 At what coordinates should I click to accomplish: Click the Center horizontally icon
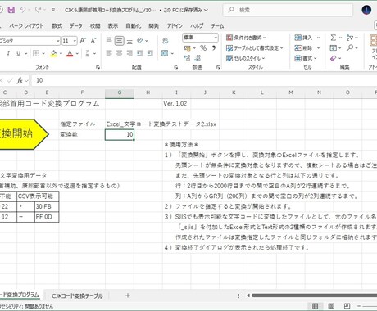(x=120, y=53)
